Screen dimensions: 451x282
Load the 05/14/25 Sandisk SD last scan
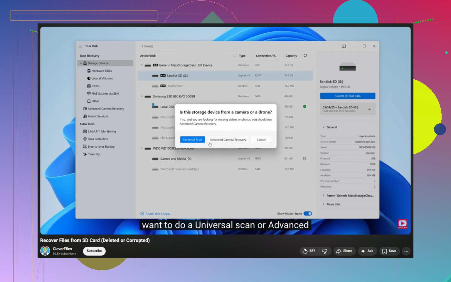coord(348,109)
